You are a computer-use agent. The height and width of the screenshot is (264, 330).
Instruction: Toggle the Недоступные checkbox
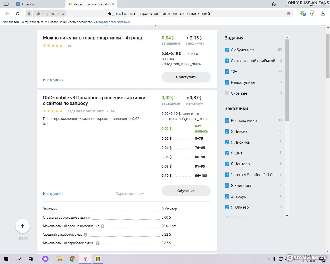[227, 82]
